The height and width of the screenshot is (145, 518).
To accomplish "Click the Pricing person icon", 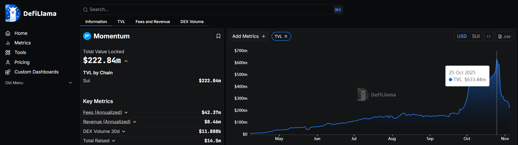I will point(8,62).
